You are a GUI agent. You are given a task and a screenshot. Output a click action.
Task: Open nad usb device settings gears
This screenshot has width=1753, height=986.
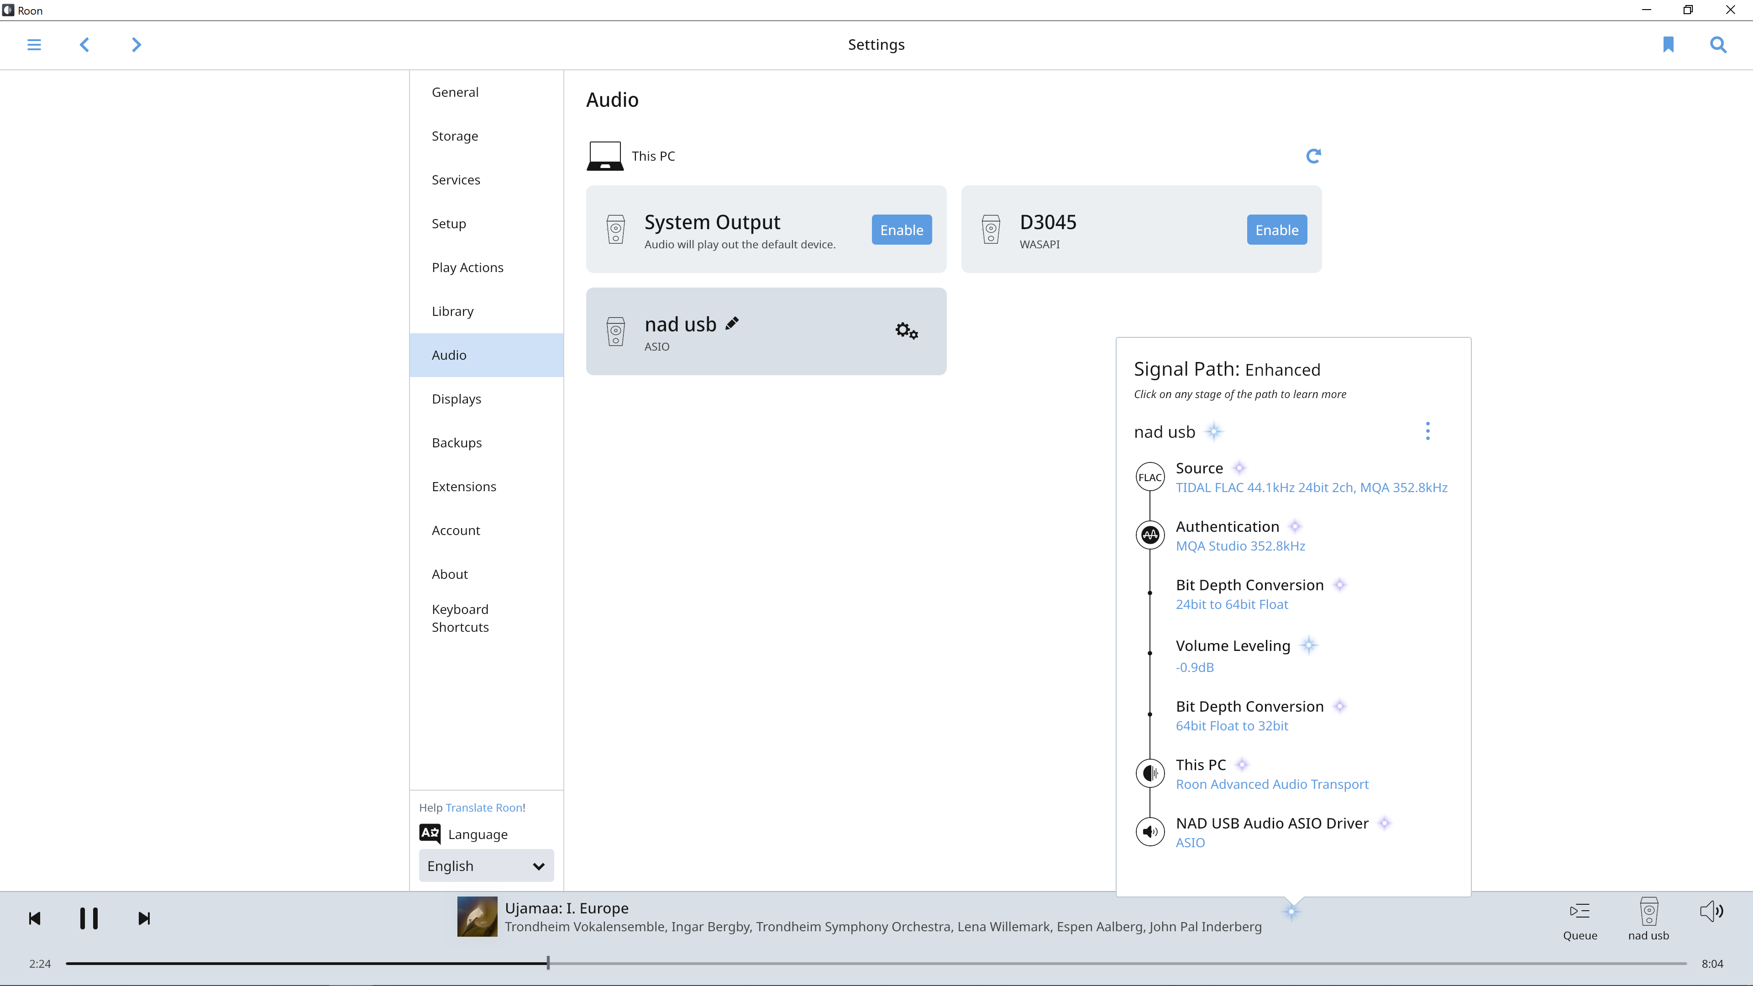[906, 331]
